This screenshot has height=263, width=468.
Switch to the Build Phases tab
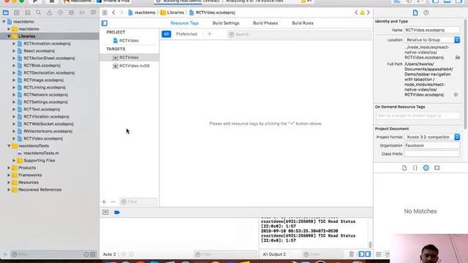point(265,23)
